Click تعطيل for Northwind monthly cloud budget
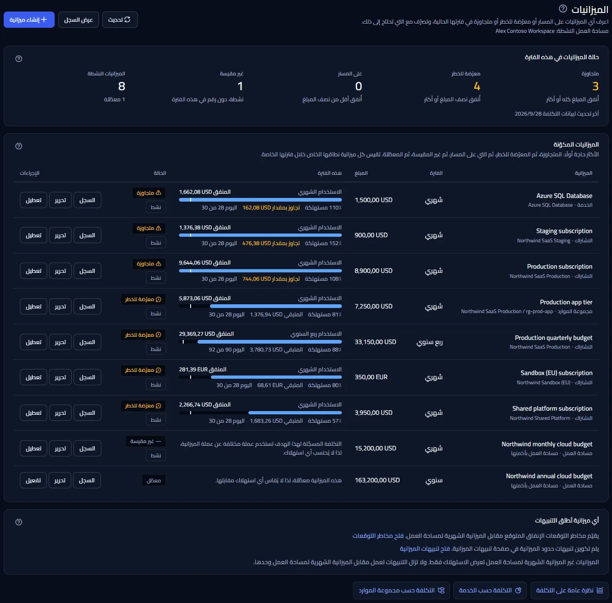612x603 pixels. click(x=34, y=449)
